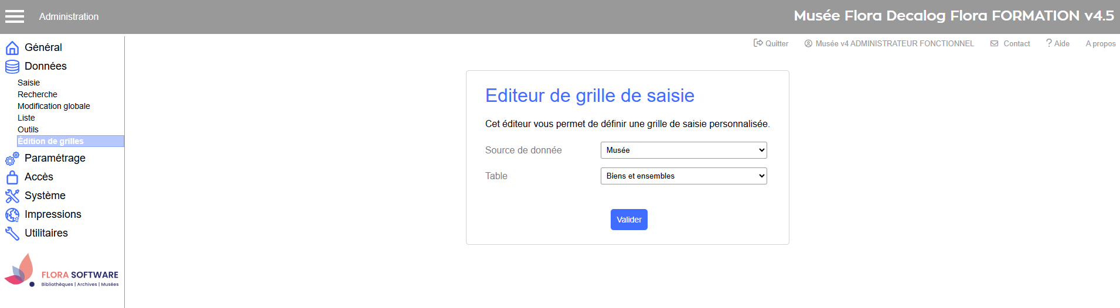The image size is (1120, 308).
Task: Select Recherche in the sidebar
Action: point(38,94)
